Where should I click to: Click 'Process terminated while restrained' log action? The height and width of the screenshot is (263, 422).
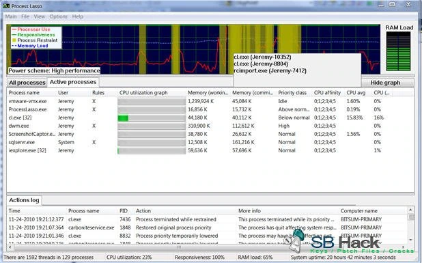click(176, 219)
